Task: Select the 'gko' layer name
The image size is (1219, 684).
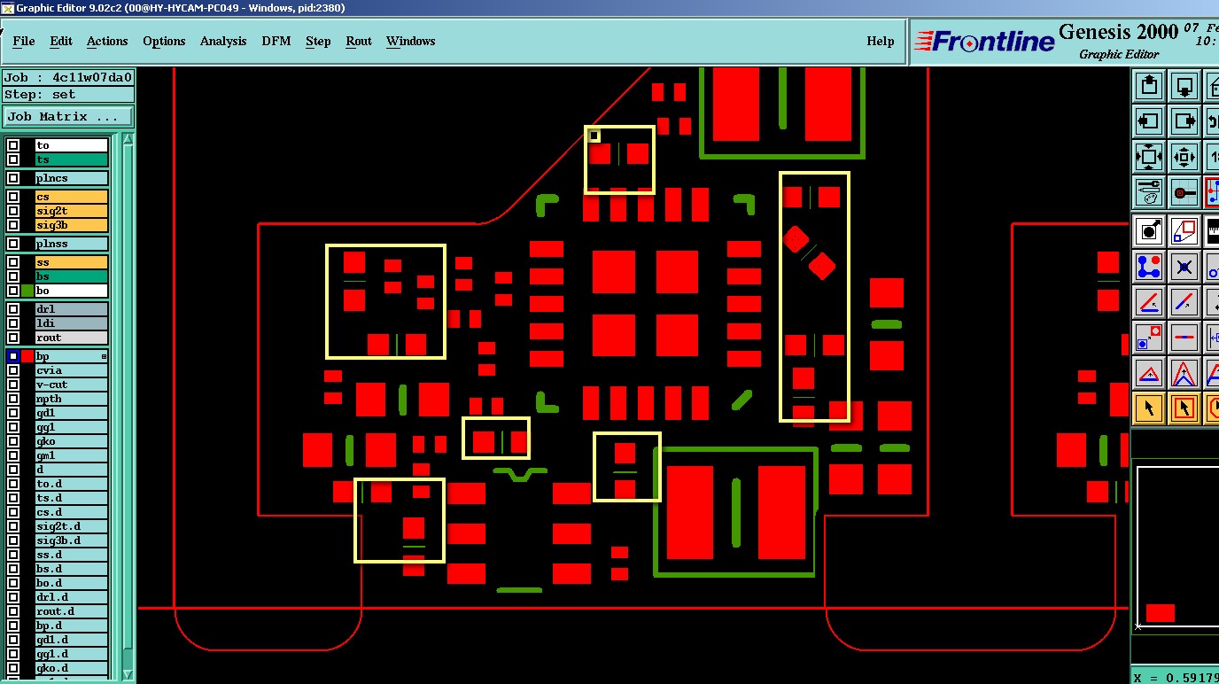Action: pyautogui.click(x=71, y=441)
